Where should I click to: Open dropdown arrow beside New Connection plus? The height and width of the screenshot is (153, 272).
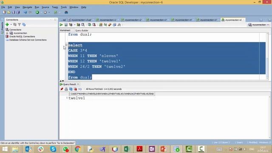[11, 25]
